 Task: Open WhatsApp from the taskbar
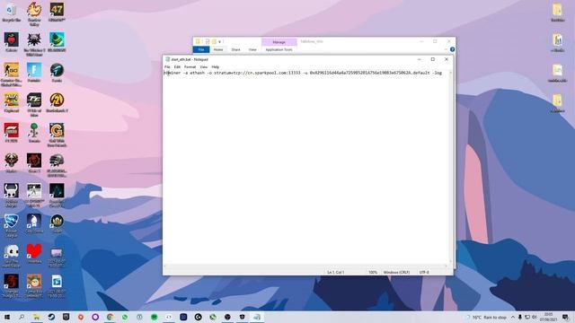pos(125,317)
